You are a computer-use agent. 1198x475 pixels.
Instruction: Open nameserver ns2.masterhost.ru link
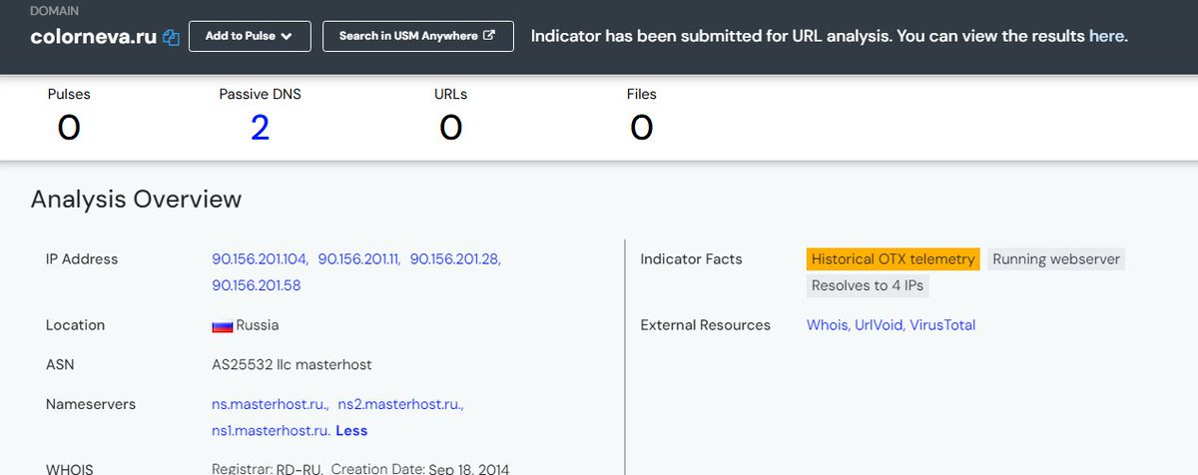[400, 404]
